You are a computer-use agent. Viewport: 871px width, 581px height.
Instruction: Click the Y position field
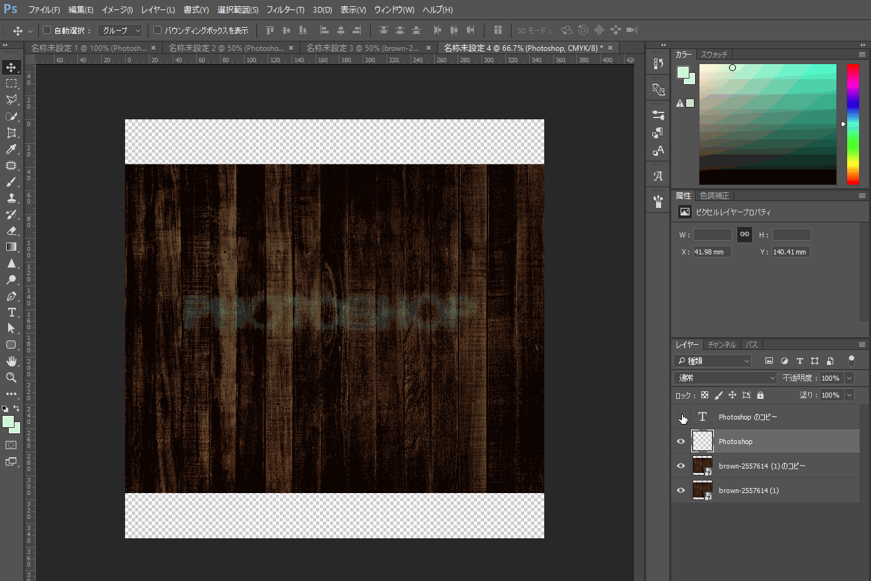tap(791, 252)
